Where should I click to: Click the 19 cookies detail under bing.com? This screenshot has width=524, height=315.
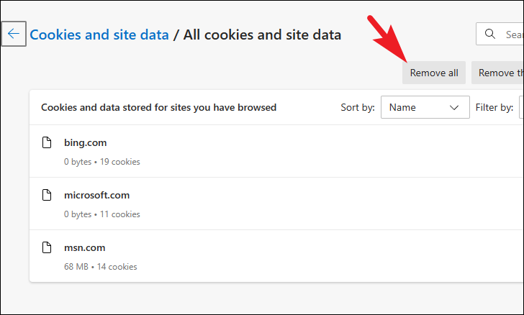coord(120,162)
